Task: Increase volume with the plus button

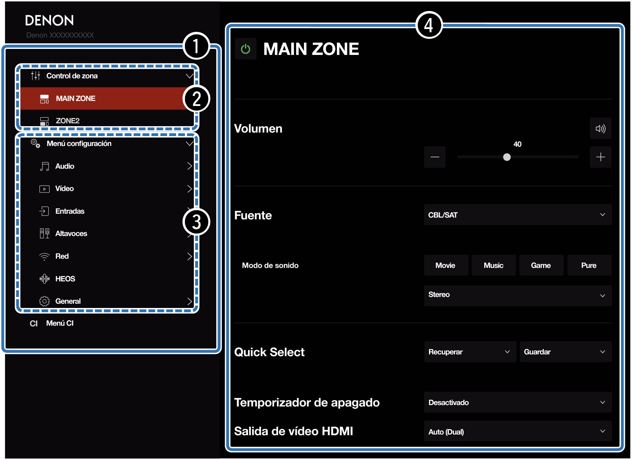Action: coord(600,157)
